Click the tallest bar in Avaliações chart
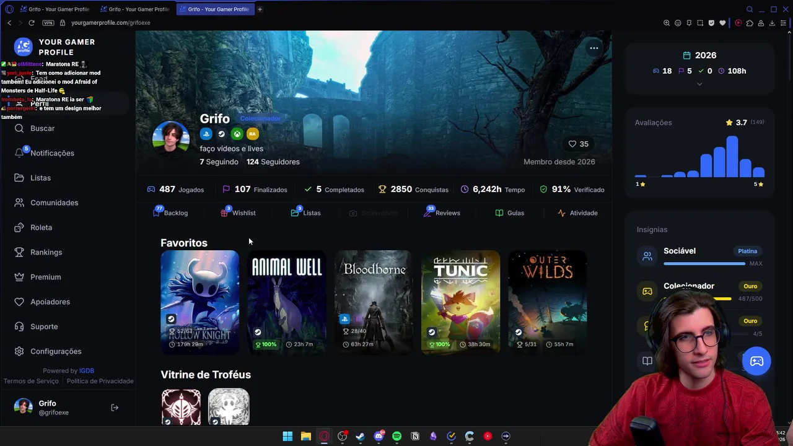793x446 pixels. coord(732,157)
